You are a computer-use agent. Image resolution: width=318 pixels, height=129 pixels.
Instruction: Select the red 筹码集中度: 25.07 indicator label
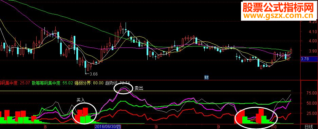pos(15,83)
